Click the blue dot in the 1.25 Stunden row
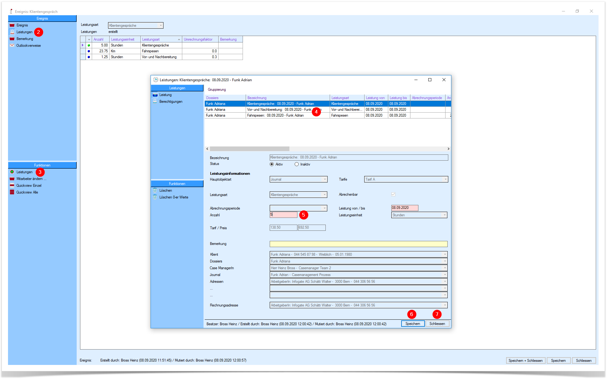The width and height of the screenshot is (609, 380). point(89,57)
